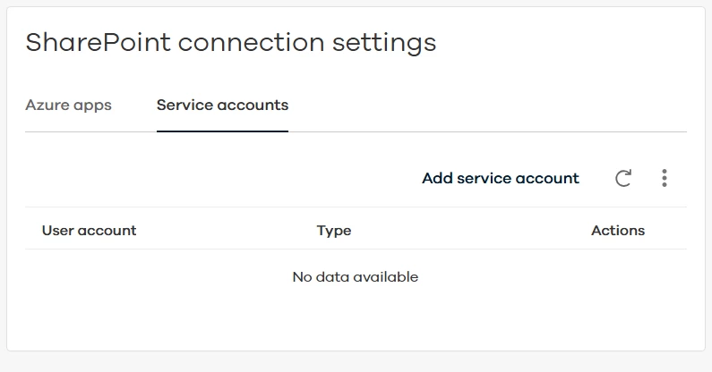Click the circular reload arrow icon

click(x=623, y=179)
